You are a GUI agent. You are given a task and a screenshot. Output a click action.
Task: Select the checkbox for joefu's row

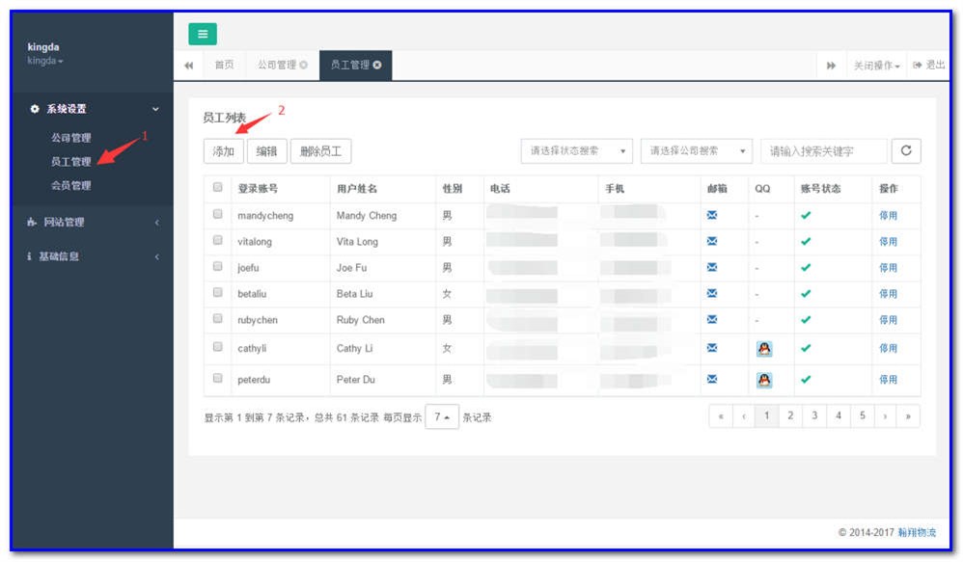[218, 267]
